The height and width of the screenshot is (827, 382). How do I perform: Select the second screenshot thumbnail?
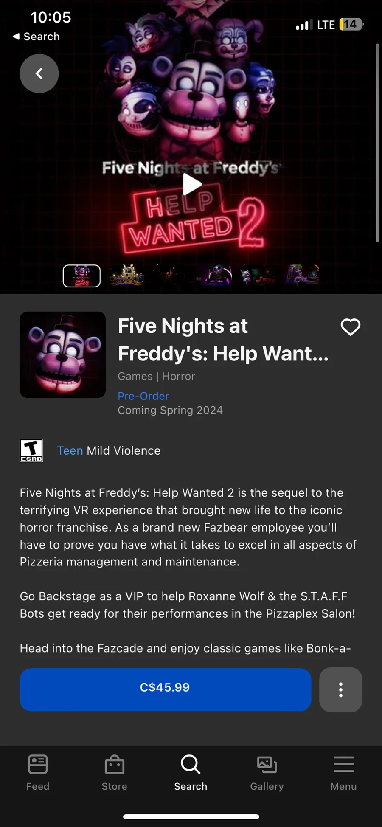[x=127, y=276]
